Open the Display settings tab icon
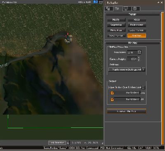 (x=127, y=9)
